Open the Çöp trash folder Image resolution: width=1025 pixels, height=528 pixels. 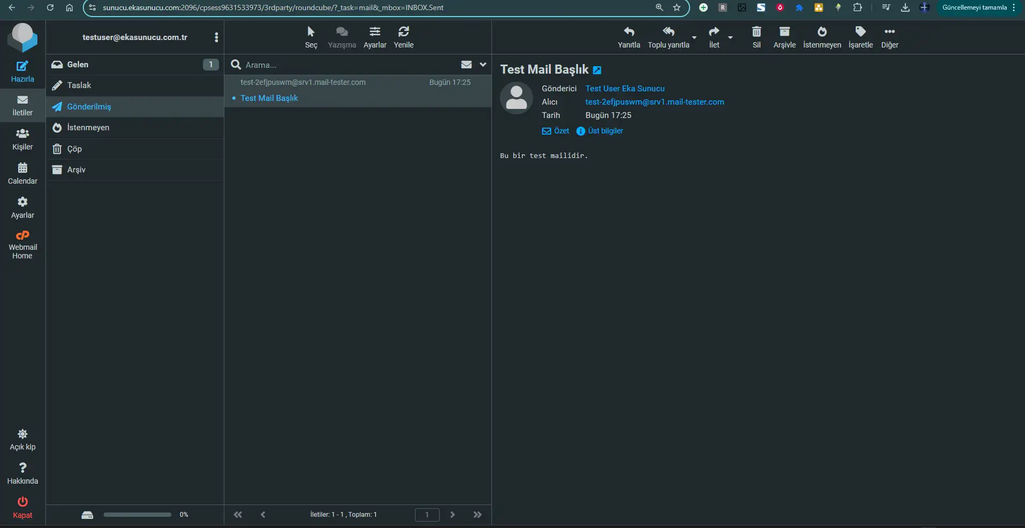coord(135,149)
